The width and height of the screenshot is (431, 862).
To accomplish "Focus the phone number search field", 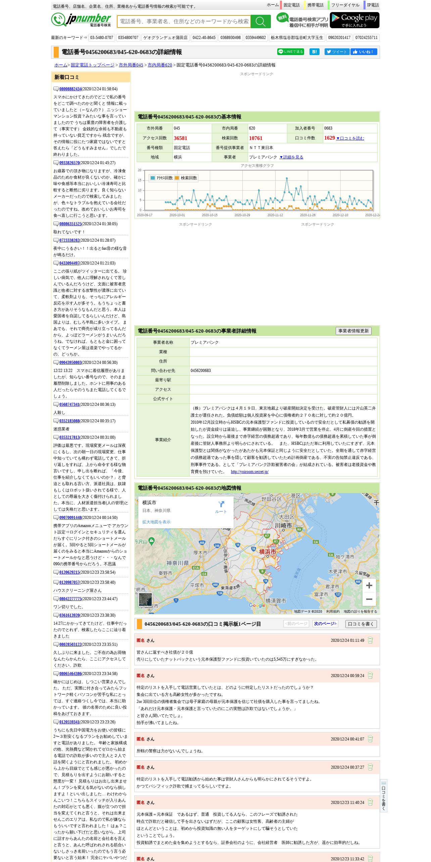I will point(184,21).
